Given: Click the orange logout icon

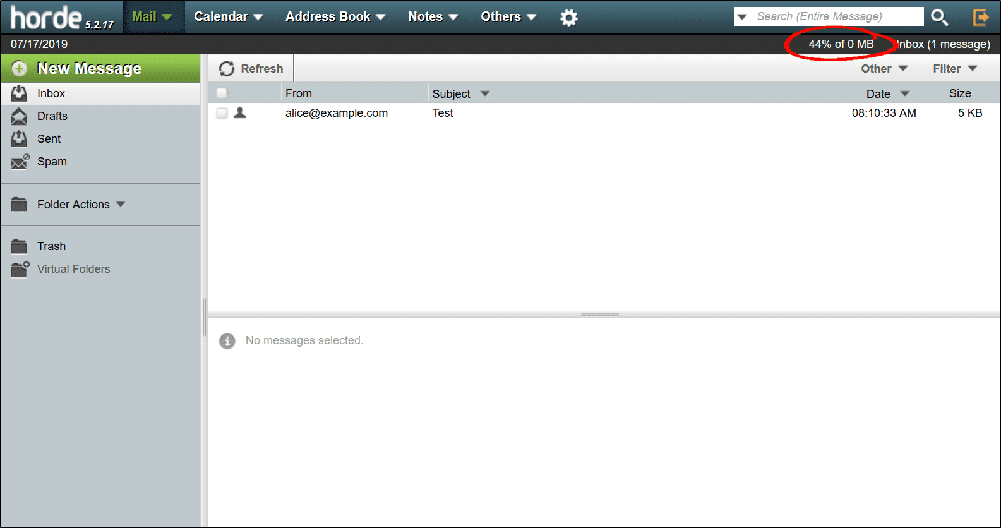Looking at the screenshot, I should 980,17.
